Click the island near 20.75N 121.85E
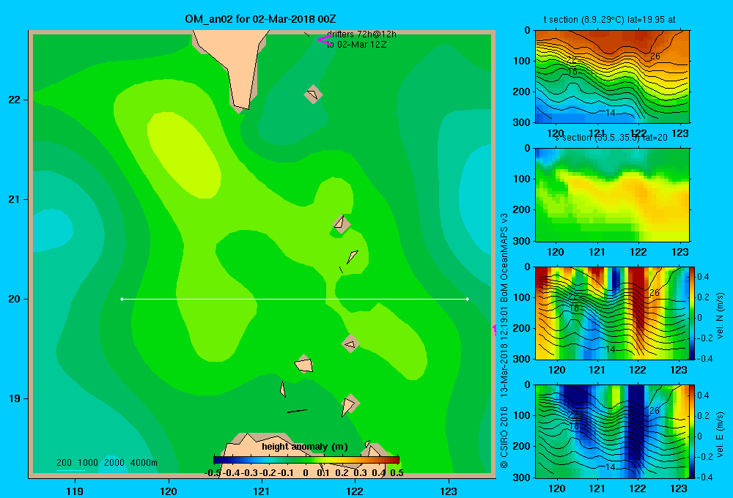The height and width of the screenshot is (498, 733). (342, 224)
